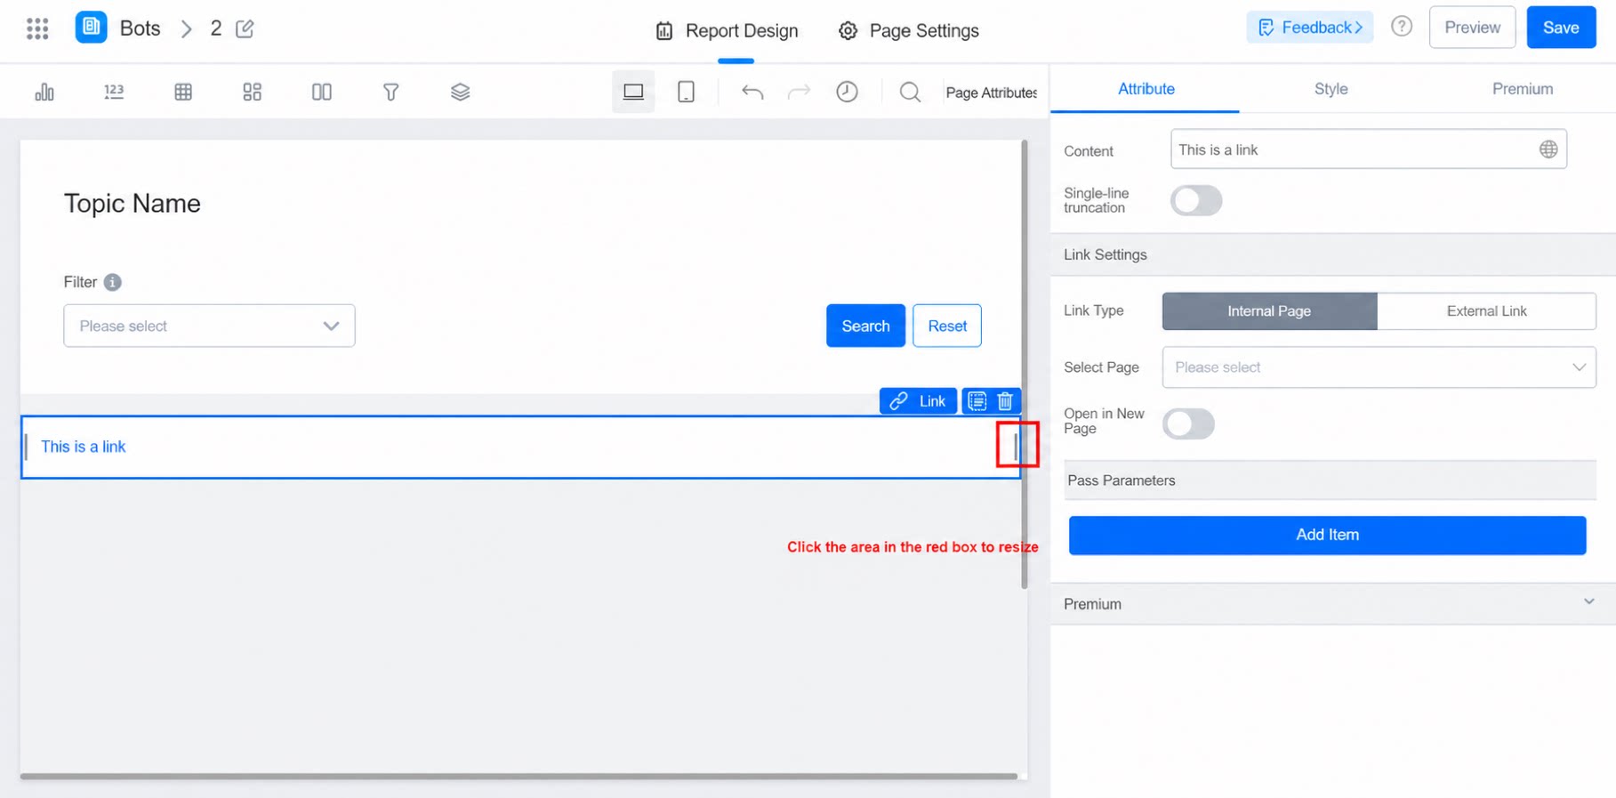Insert a bar chart component

(44, 92)
